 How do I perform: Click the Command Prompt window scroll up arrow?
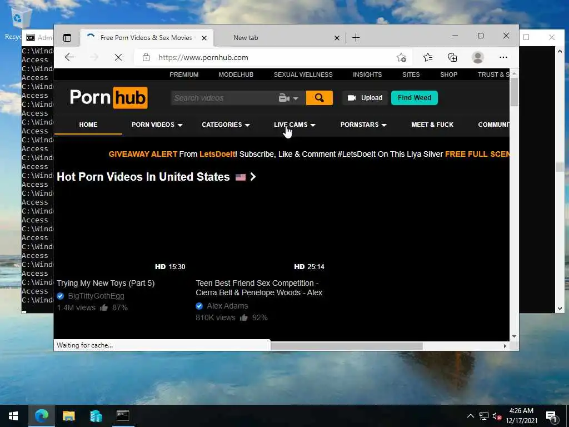[560, 51]
